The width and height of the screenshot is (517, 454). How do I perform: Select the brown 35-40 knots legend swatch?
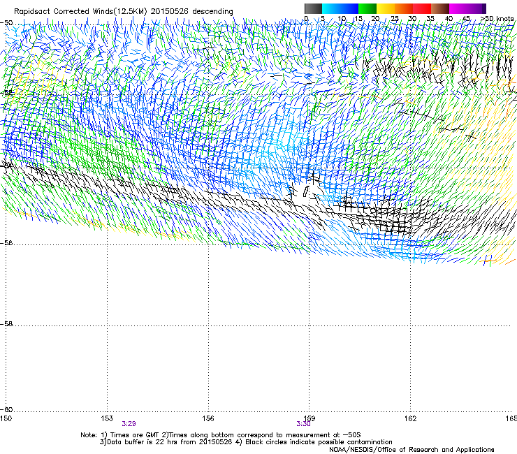click(x=440, y=8)
